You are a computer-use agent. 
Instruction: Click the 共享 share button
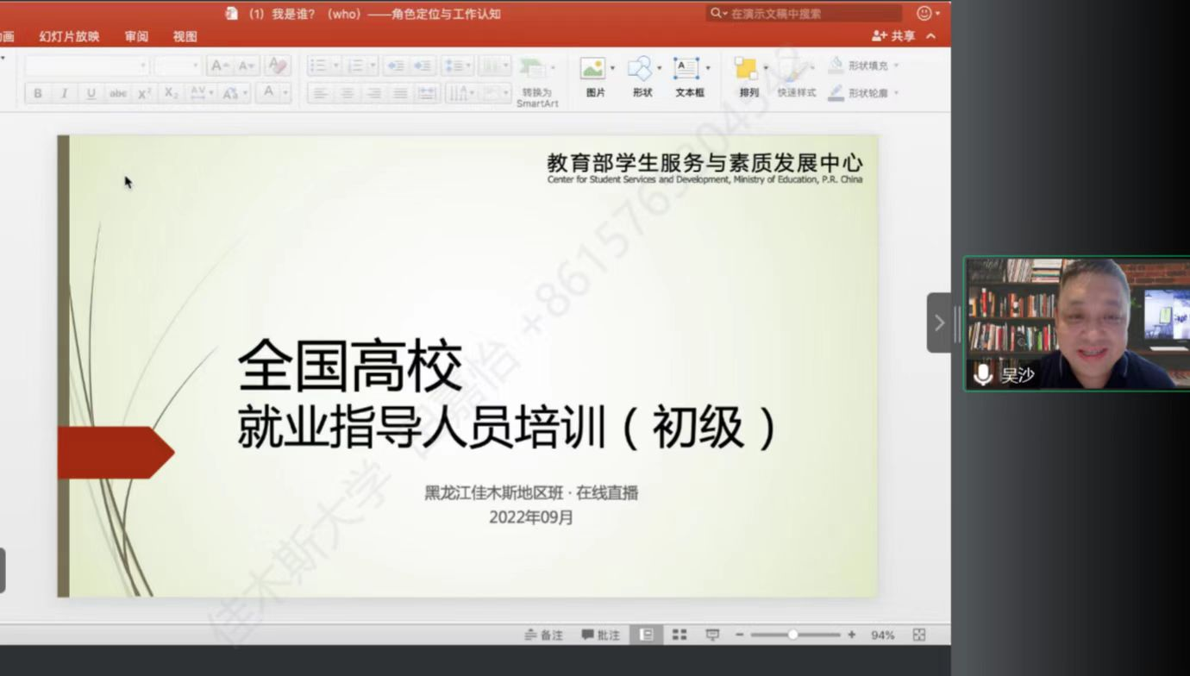point(894,36)
